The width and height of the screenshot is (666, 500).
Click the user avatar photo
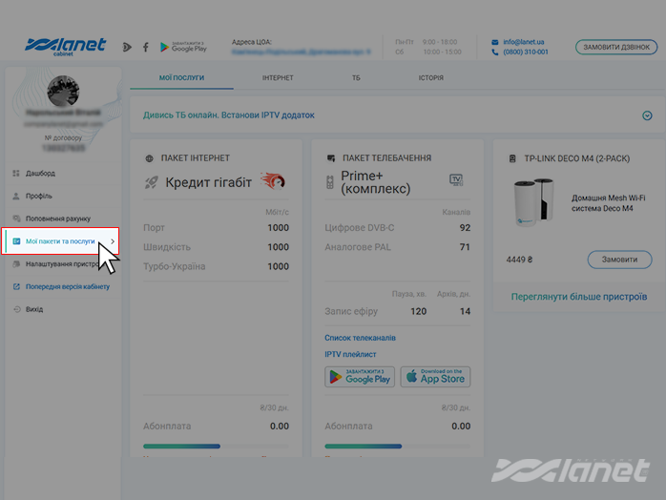click(x=63, y=91)
